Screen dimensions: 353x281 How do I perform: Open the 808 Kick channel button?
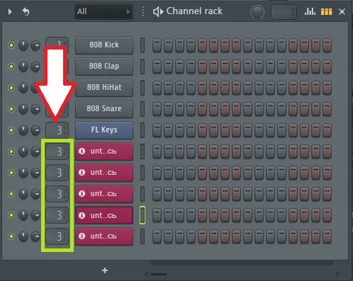(104, 45)
